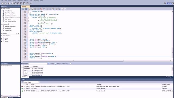Toggle word wrapping in the editor

tap(65, 9)
